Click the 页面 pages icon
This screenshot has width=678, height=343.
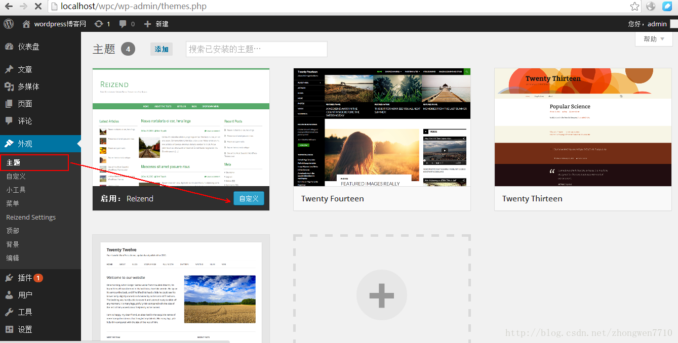tap(9, 104)
